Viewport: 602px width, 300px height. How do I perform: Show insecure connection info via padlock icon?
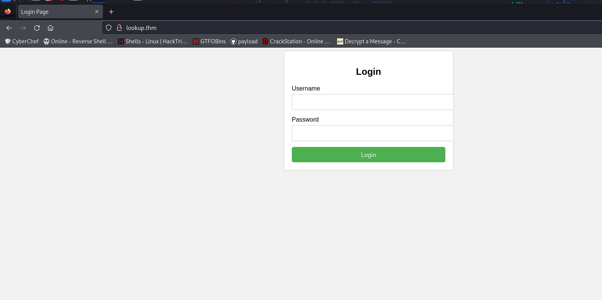coord(119,28)
